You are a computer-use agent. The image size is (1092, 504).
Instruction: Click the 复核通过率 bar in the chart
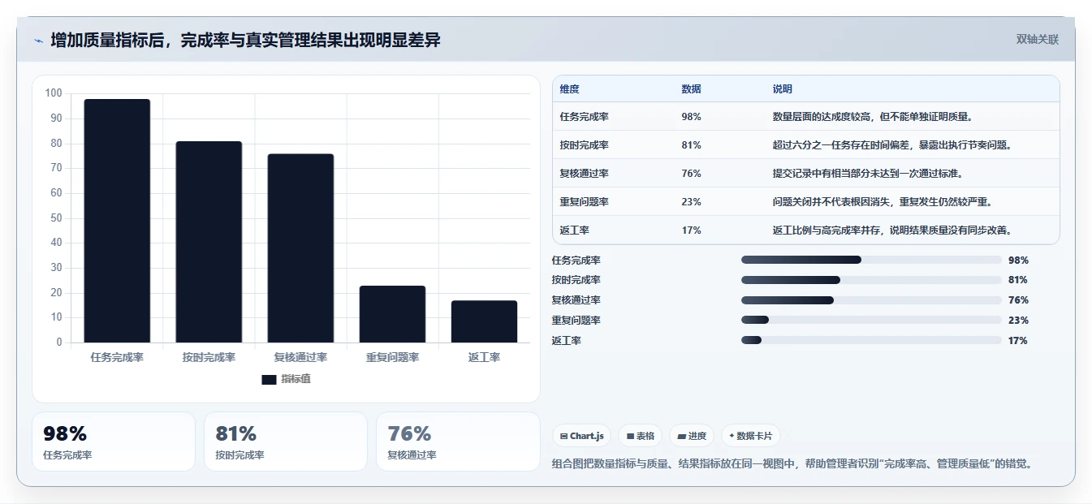(301, 248)
